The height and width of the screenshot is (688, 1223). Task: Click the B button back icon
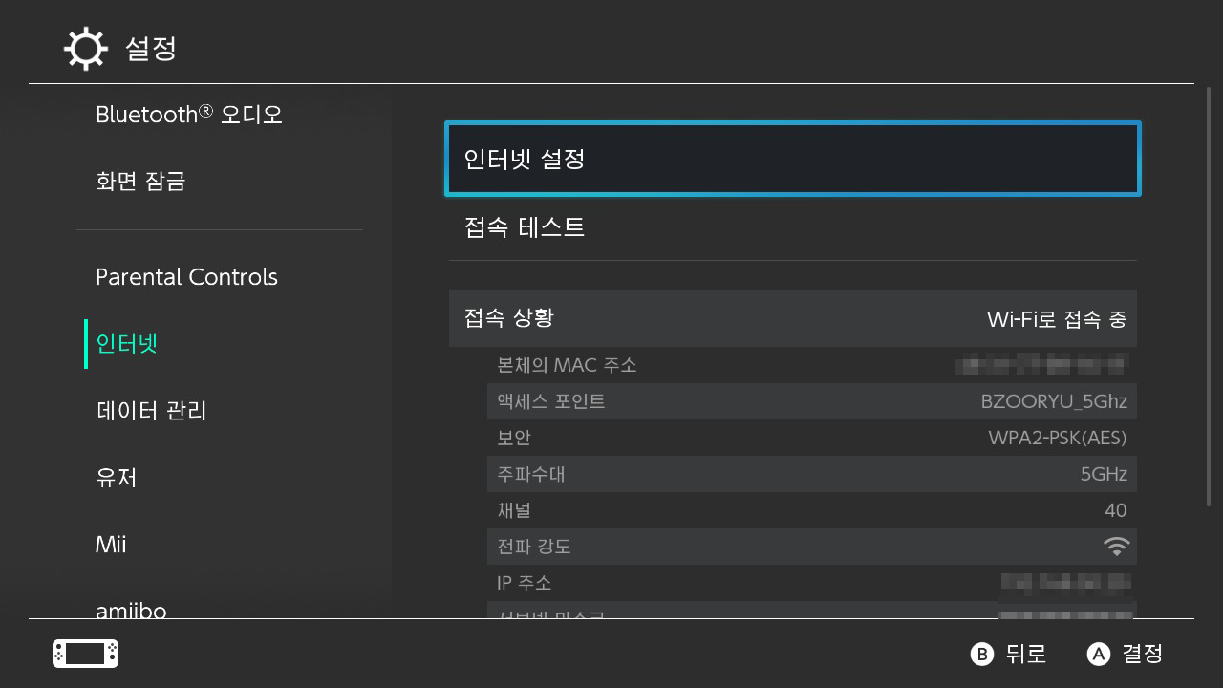981,655
